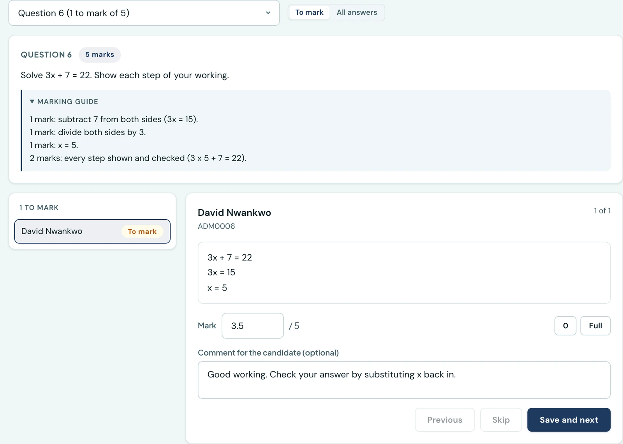
Task: Click the answer line "3x = 15"
Action: [221, 272]
